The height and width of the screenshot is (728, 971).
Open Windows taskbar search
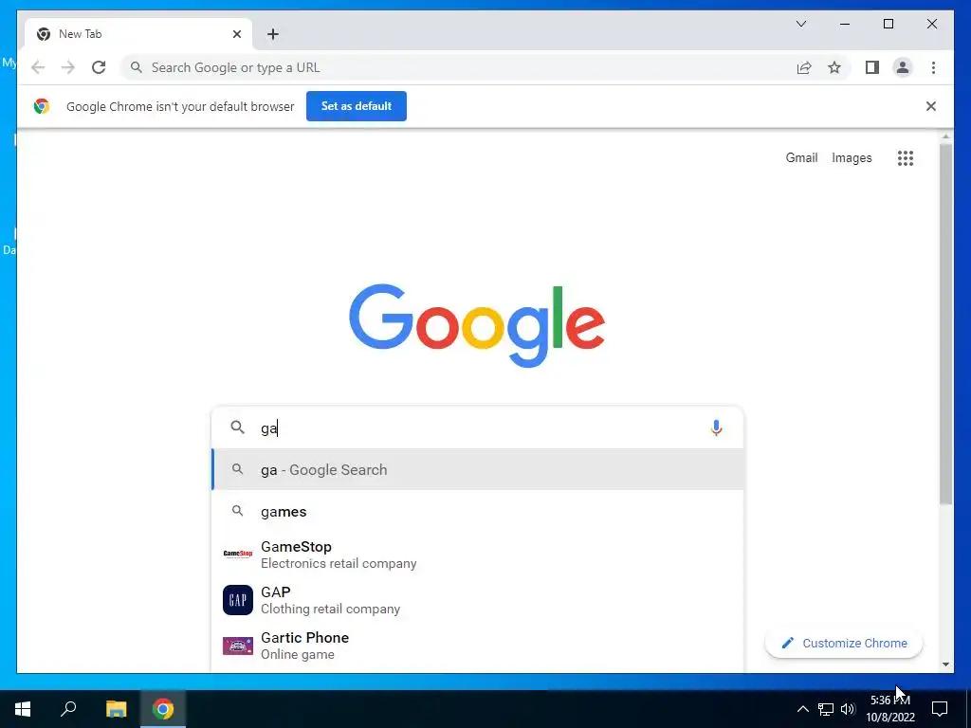coord(68,709)
